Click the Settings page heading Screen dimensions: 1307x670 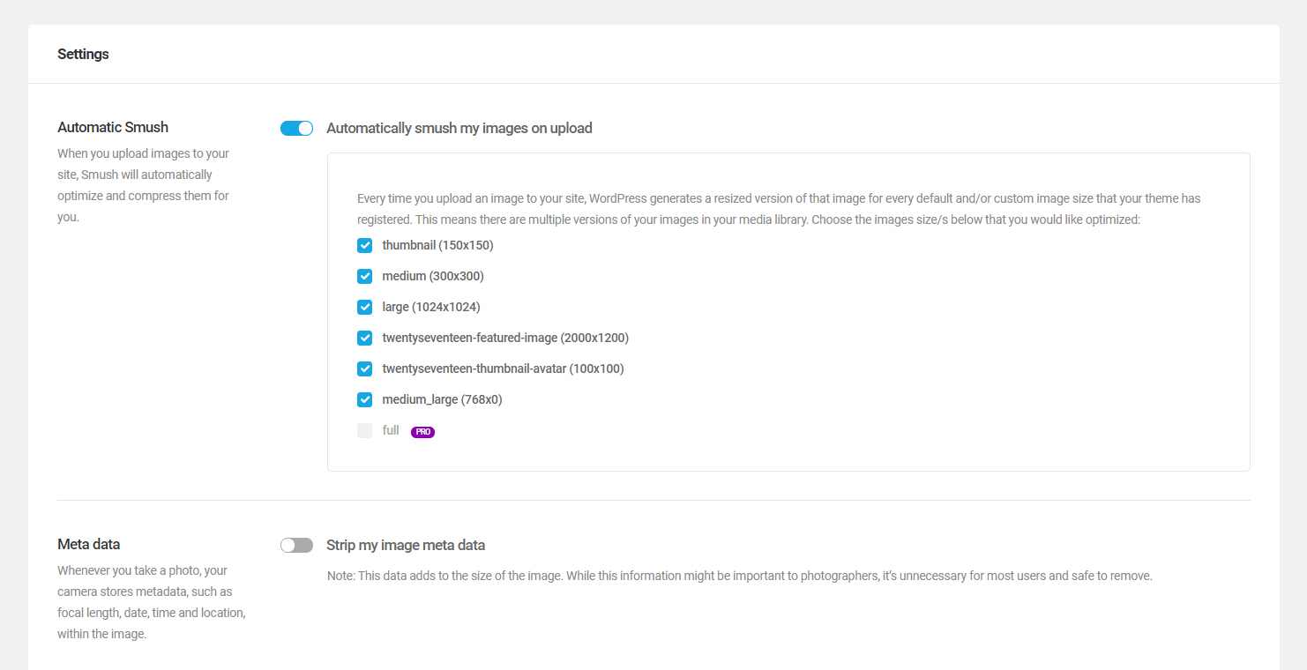point(82,54)
